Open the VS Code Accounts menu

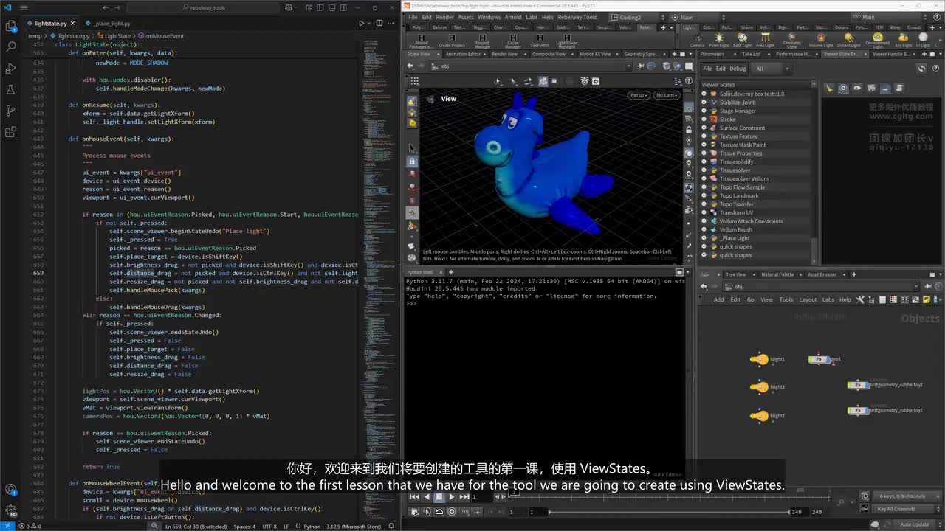pyautogui.click(x=10, y=489)
